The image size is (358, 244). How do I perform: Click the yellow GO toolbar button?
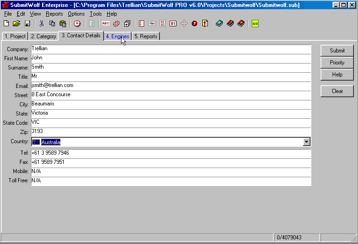click(x=255, y=23)
